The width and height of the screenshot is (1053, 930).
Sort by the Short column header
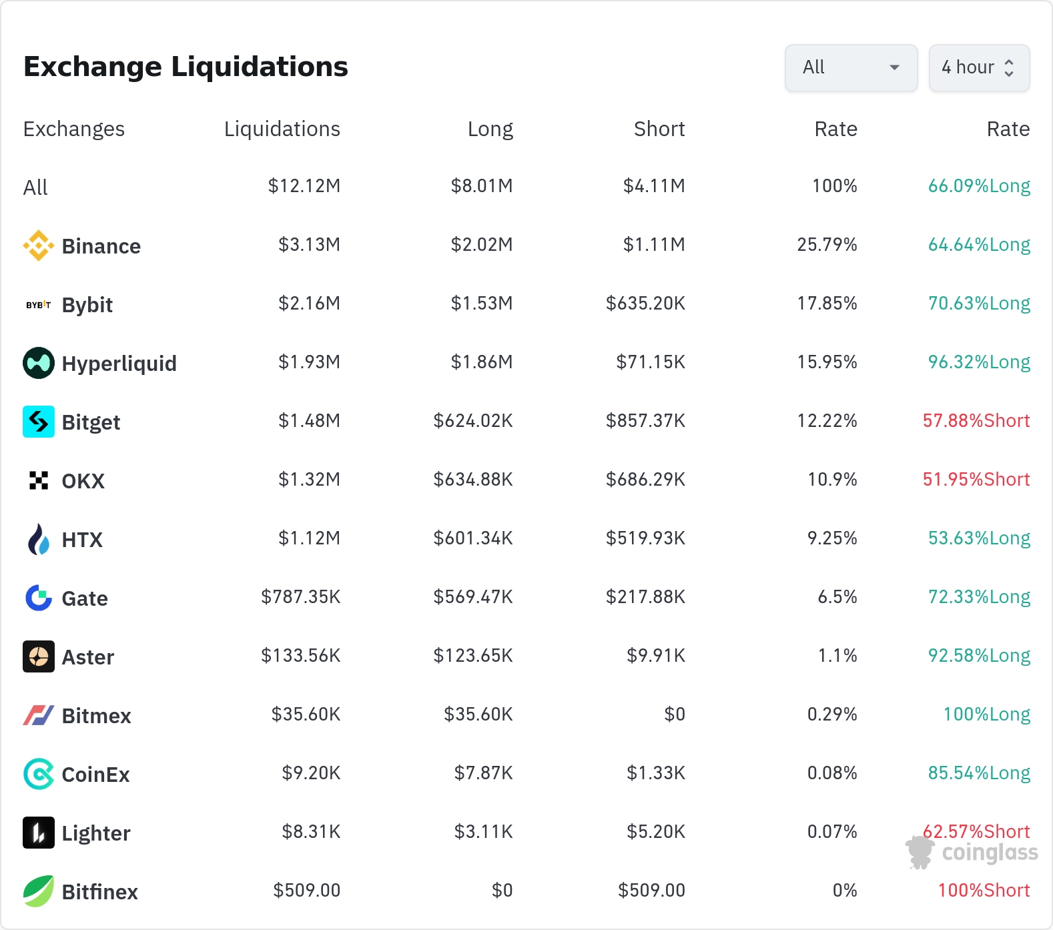[659, 129]
